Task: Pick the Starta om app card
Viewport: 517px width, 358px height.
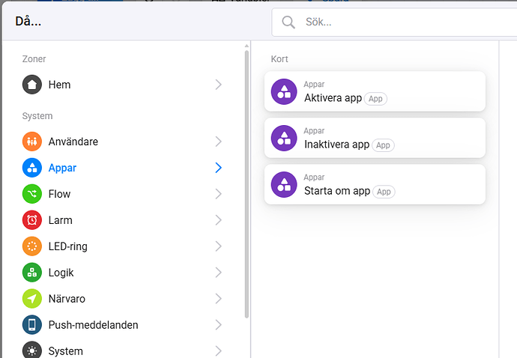Action: (x=375, y=184)
